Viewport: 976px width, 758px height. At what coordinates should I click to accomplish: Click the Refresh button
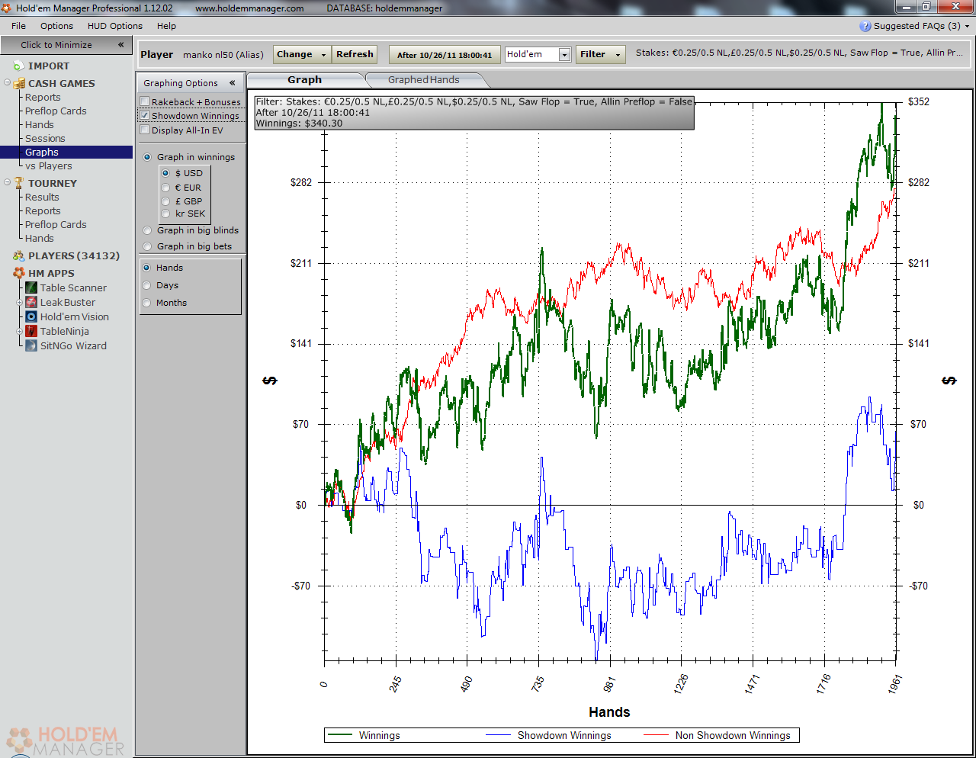click(x=355, y=55)
